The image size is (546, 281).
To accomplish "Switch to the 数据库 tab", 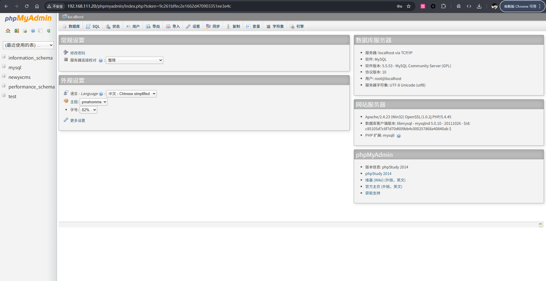I will coord(71,26).
